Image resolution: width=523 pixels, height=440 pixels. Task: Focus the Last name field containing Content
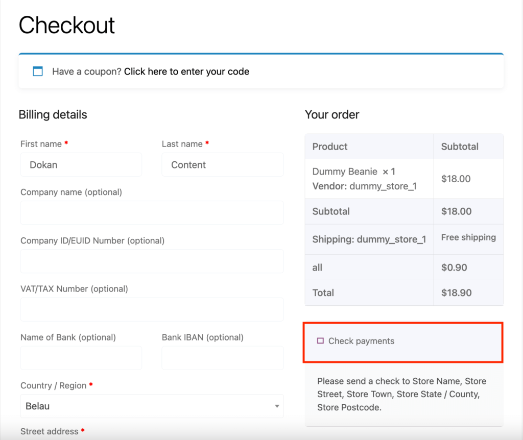pos(223,165)
